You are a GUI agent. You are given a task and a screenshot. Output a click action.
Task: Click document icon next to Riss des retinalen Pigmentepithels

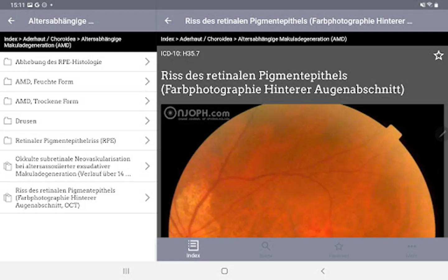(7, 198)
